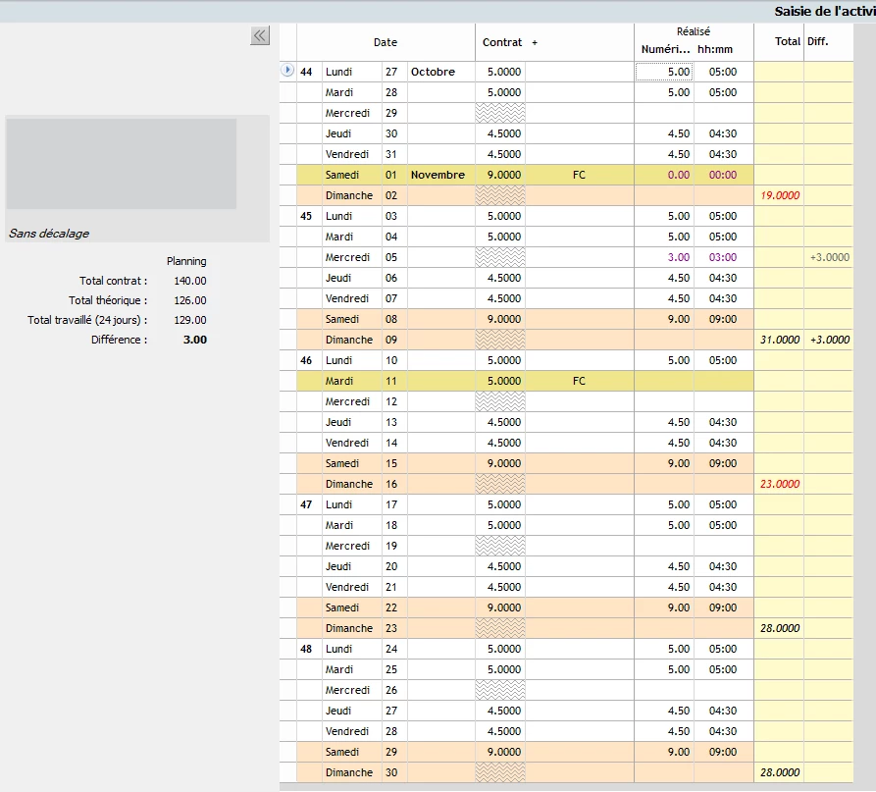Click the 4.50 réalisé on Vendredi 14
The image size is (876, 792).
(x=678, y=443)
